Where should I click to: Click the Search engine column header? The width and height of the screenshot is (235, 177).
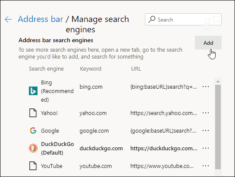pyautogui.click(x=46, y=69)
